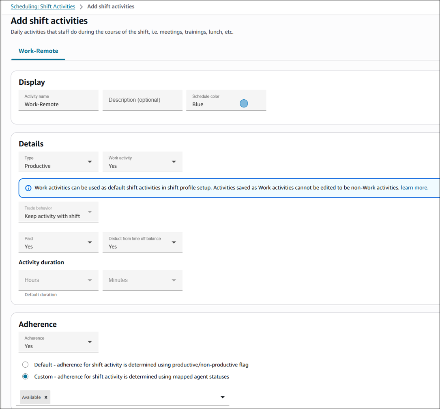Click the learn more link
This screenshot has height=409, width=440.
pyautogui.click(x=414, y=188)
